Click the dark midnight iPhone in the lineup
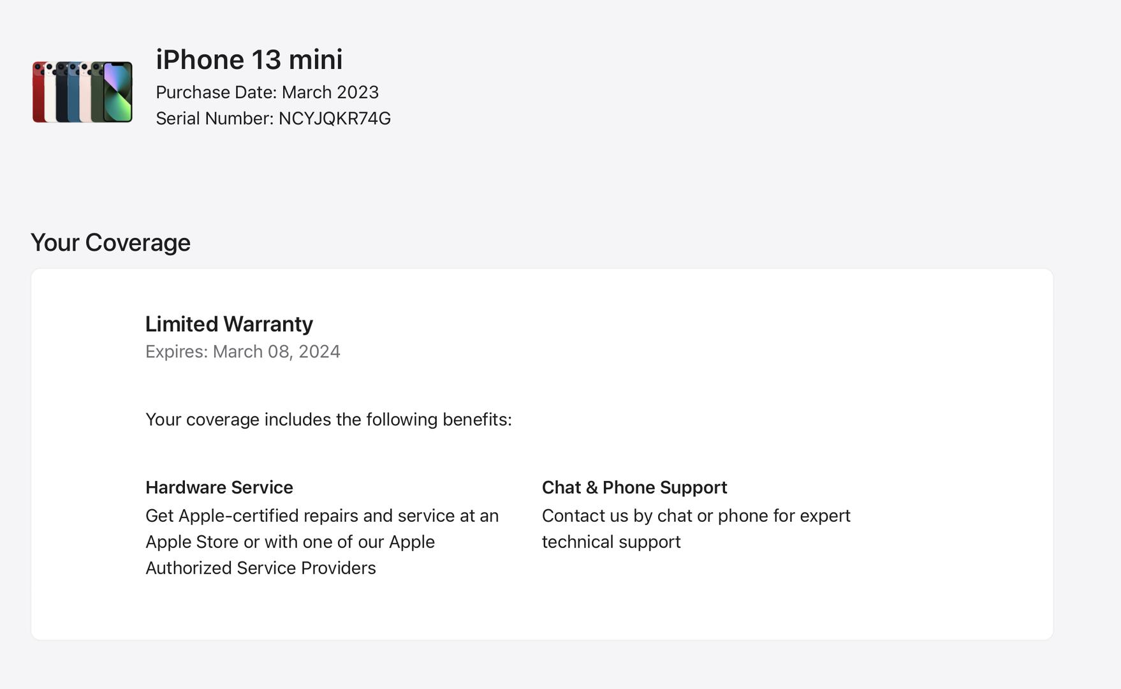Viewport: 1121px width, 689px height. tap(61, 92)
